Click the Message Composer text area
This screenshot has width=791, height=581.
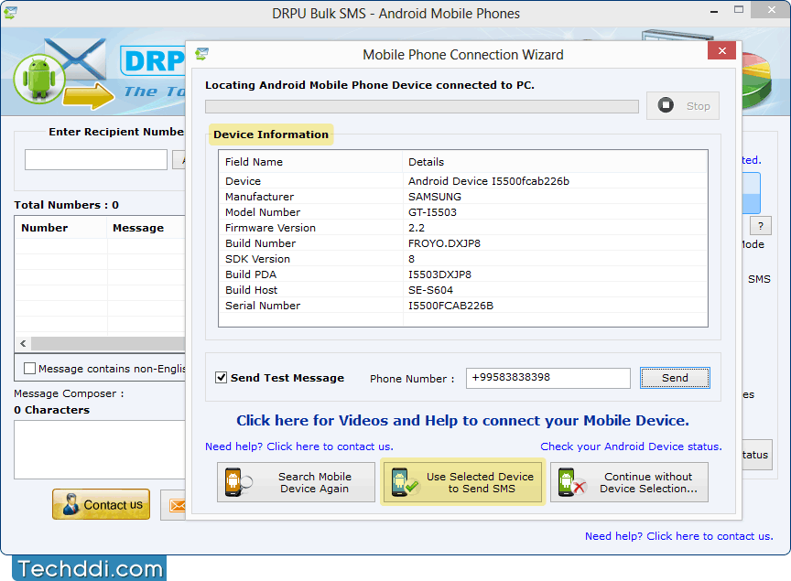(100, 449)
